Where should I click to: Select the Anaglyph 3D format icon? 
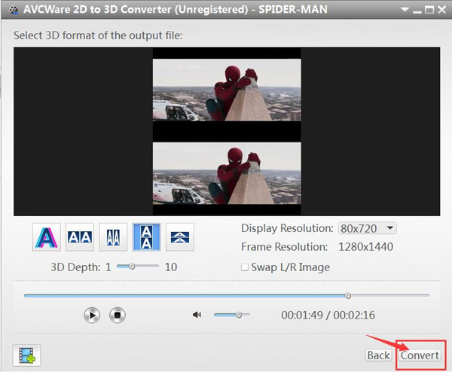tap(47, 237)
